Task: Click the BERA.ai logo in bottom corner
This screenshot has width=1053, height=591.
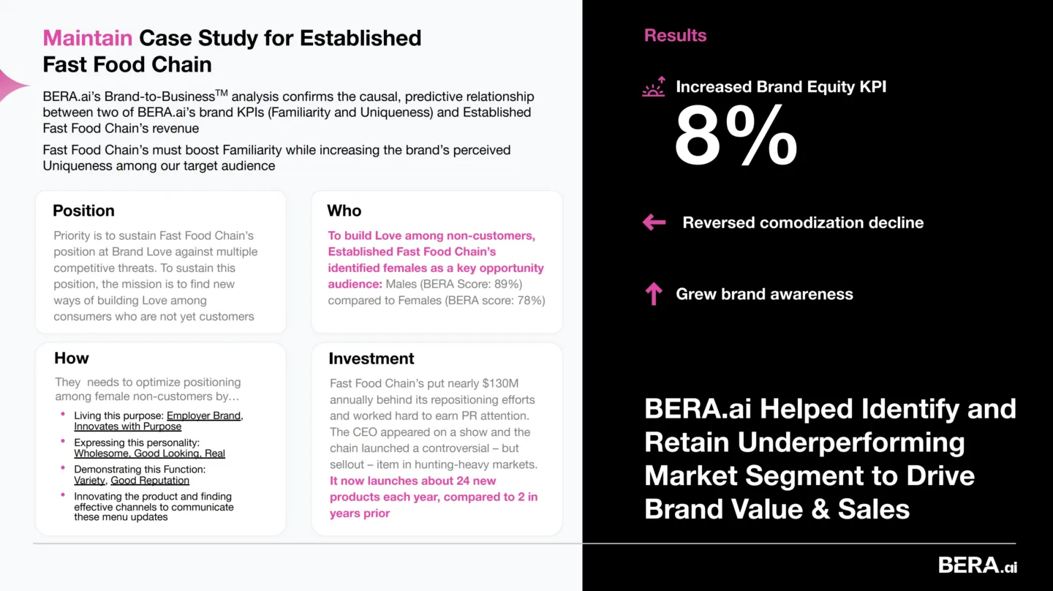Action: pos(978,565)
